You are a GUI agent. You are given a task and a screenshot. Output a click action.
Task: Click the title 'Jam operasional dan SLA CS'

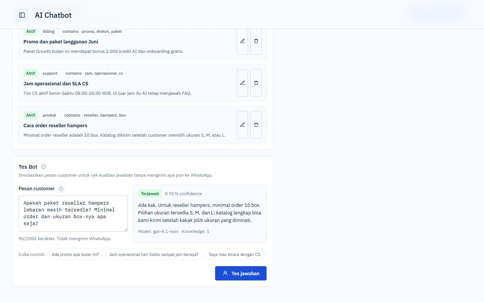click(56, 83)
